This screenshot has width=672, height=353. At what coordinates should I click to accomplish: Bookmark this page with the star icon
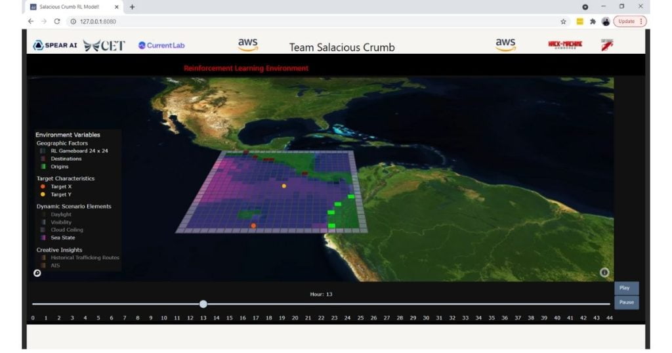[563, 21]
